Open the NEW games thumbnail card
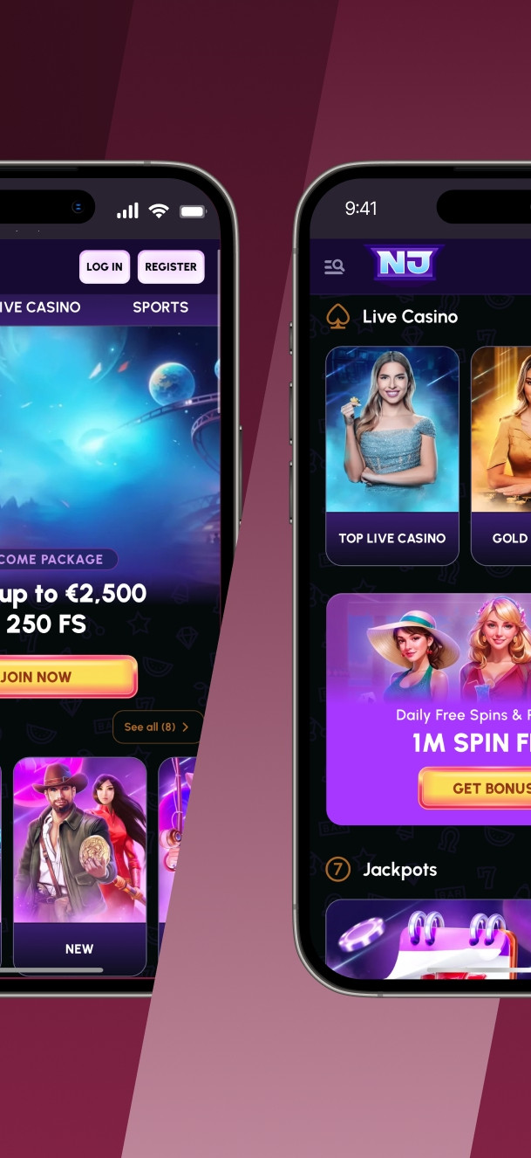The height and width of the screenshot is (1158, 531). [79, 866]
